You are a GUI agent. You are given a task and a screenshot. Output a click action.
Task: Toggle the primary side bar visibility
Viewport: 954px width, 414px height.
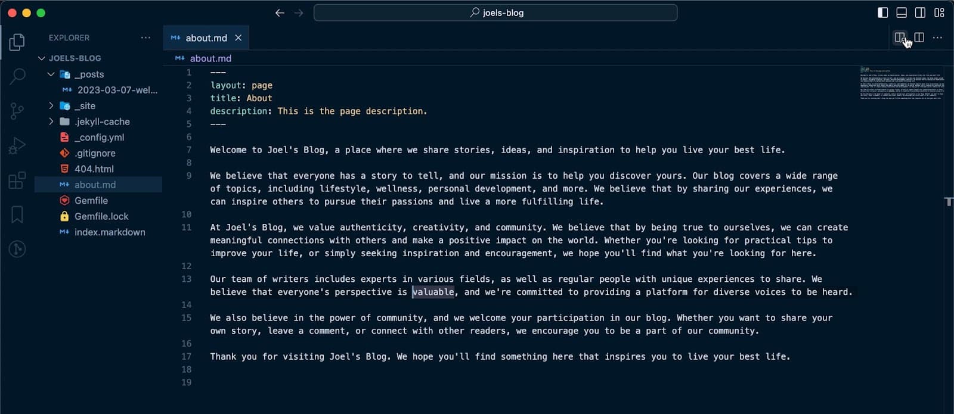pos(883,13)
